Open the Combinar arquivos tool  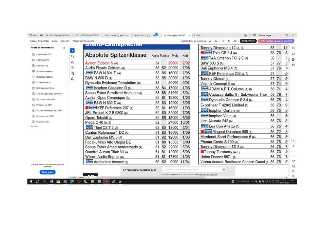click(x=43, y=71)
